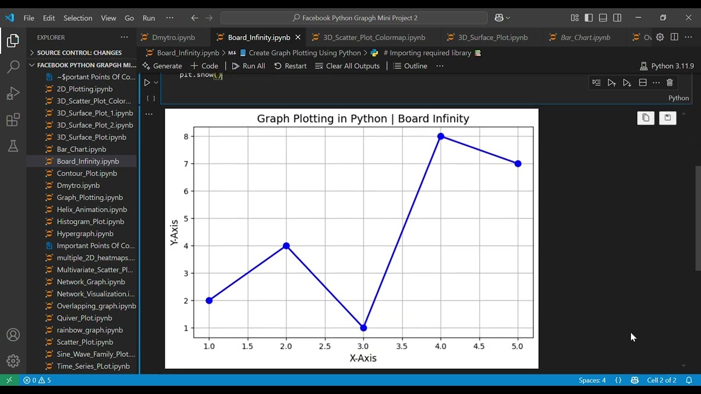Open the Edit menu
Screen dimensions: 701x394
pos(49,18)
